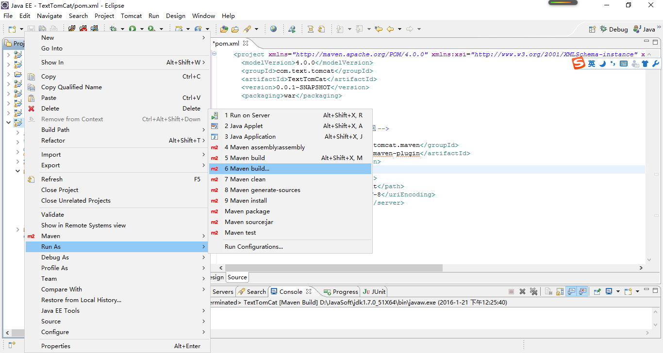Expand the Build Path submenu
Screen dimensions: 663x353
(117, 130)
